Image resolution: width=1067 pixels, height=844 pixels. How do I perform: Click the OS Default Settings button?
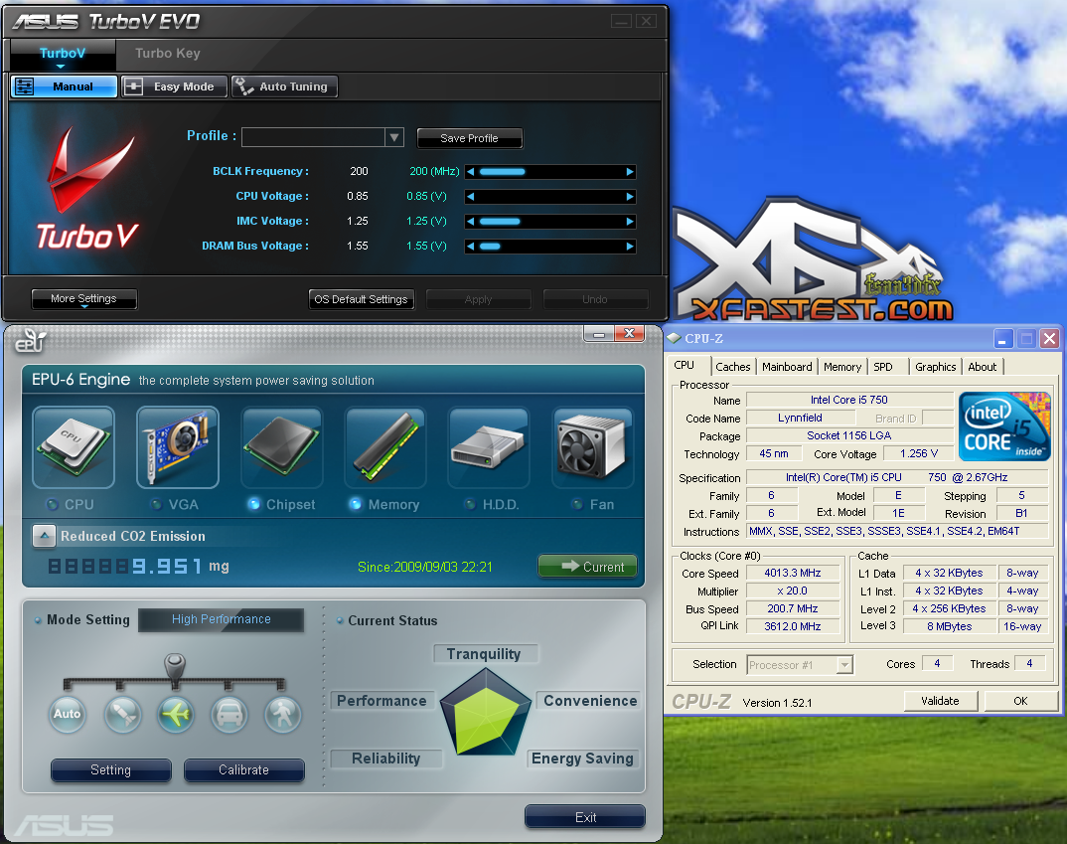361,299
